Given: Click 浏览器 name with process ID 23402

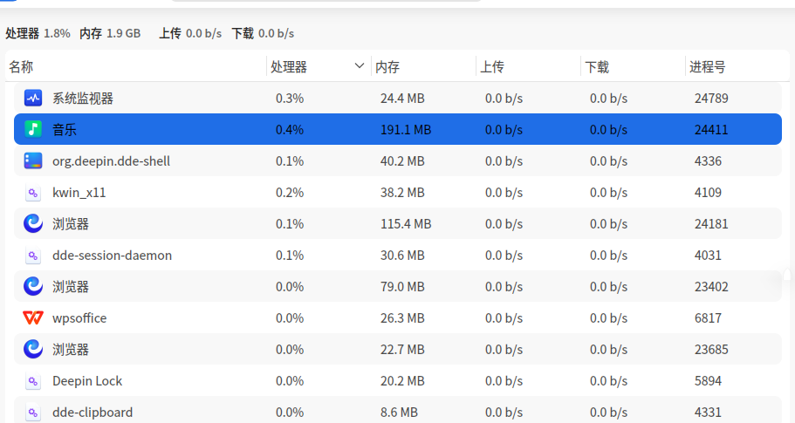Looking at the screenshot, I should 71,287.
